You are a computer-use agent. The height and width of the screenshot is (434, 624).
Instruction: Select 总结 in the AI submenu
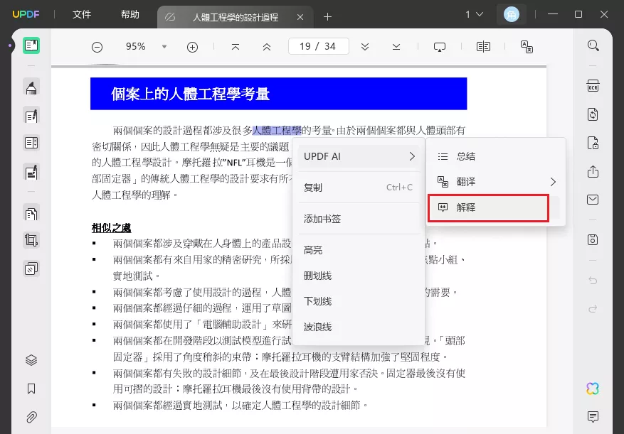[495, 156]
